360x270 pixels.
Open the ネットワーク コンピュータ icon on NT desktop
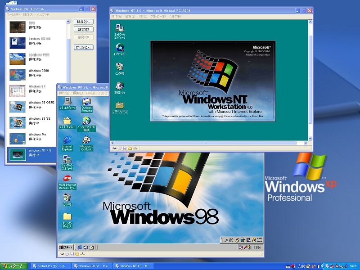pyautogui.click(x=120, y=31)
